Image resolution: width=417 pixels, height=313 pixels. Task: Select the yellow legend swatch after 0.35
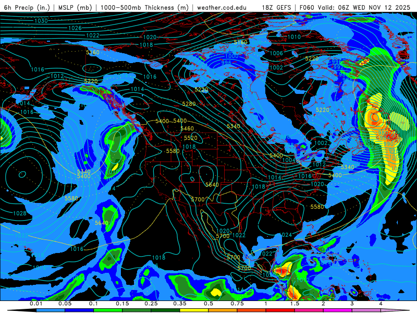pos(194,310)
